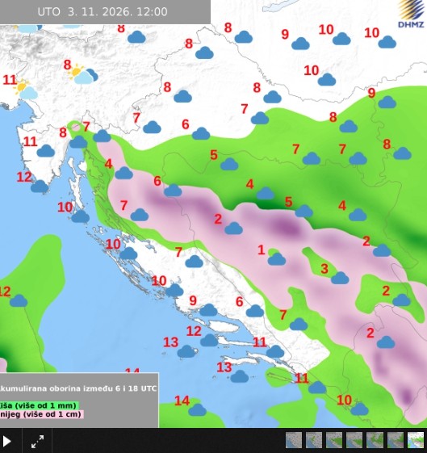
Task: Select the highlighted last forecast frame thumbnail
Action: 416,440
